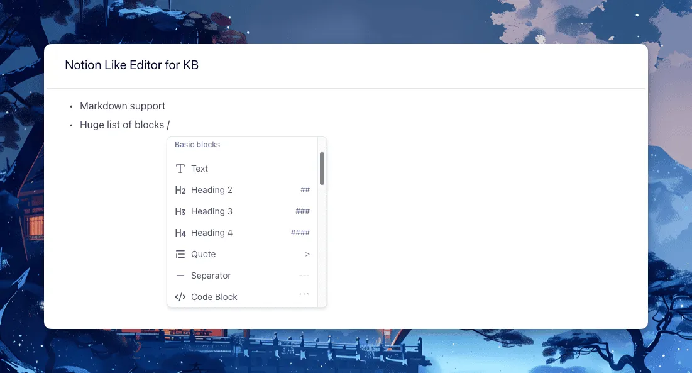
Task: Place cursor in Markdown support bullet
Action: tap(123, 106)
